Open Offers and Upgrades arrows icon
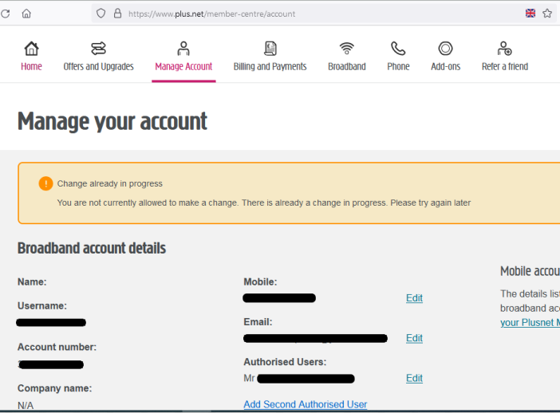 [x=98, y=49]
